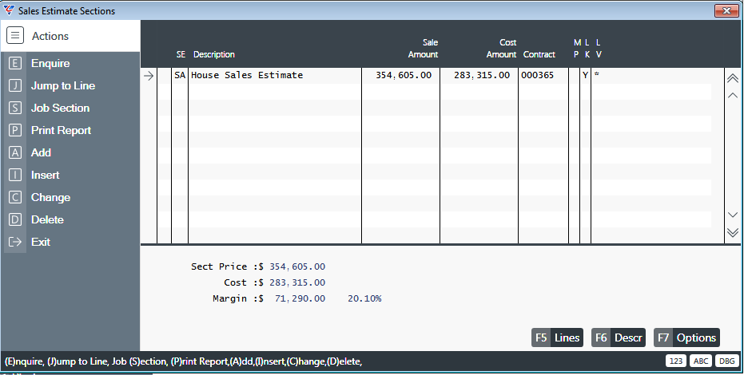Close the Sales Estimate Sections window

(x=726, y=10)
